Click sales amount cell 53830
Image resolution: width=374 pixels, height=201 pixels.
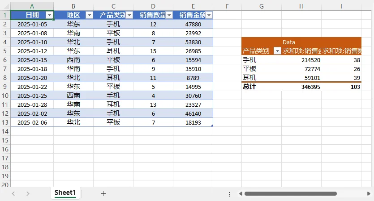pos(193,42)
